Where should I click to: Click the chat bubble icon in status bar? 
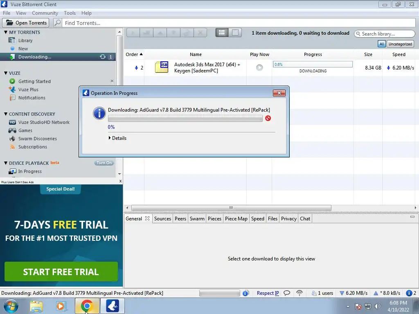(287, 293)
